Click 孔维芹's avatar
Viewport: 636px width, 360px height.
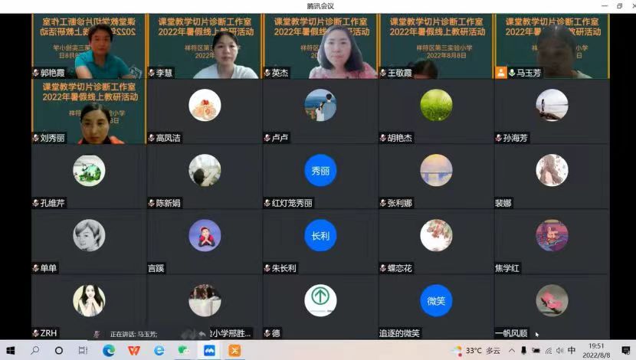pyautogui.click(x=89, y=170)
